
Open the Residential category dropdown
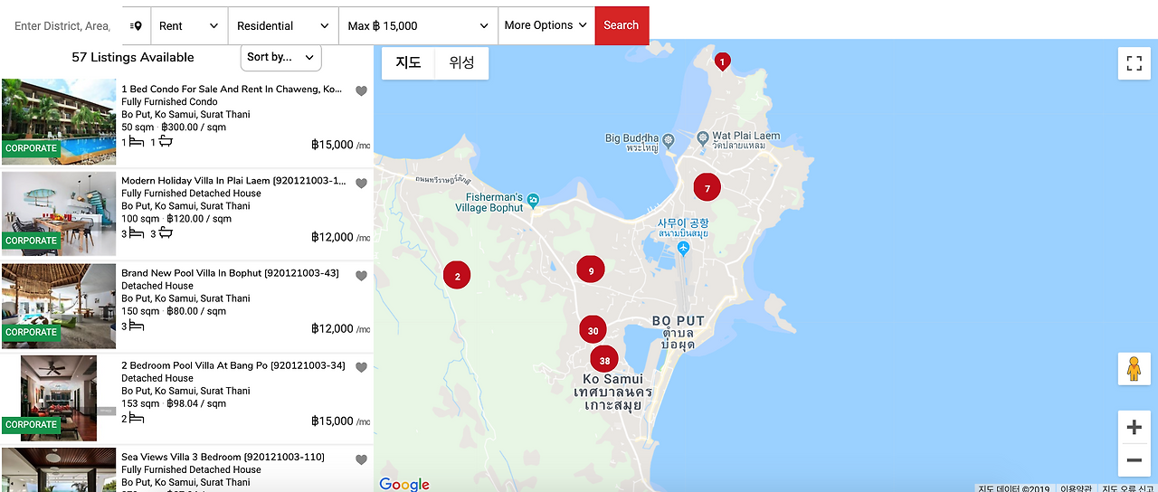click(283, 25)
